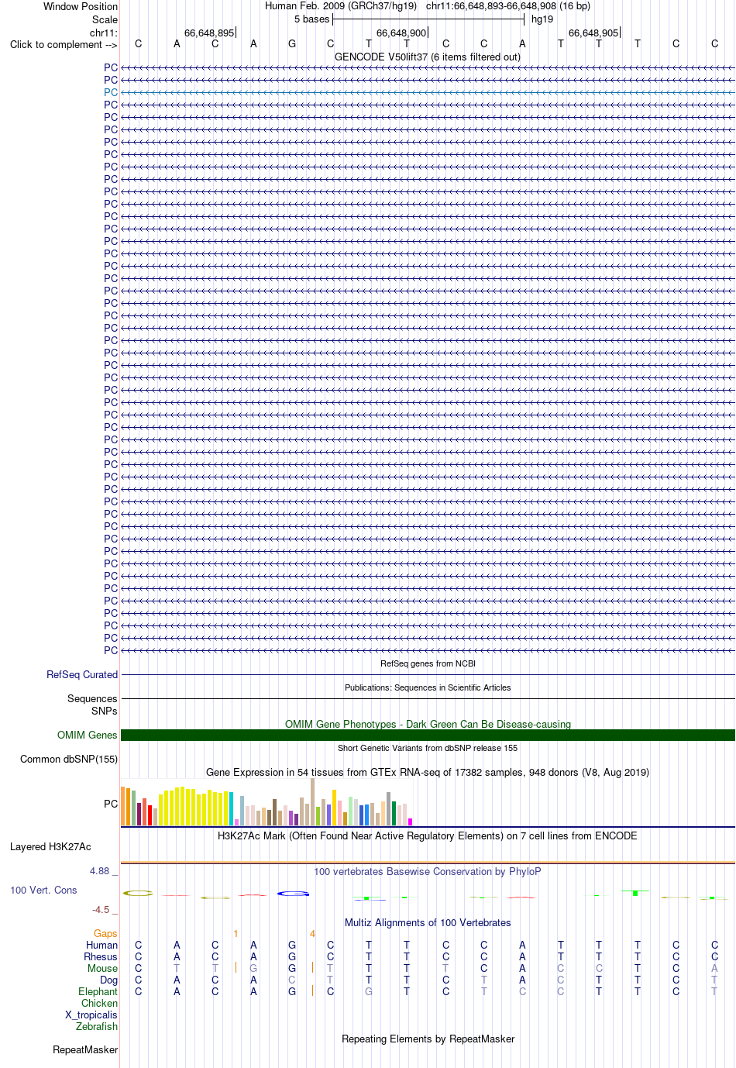The image size is (736, 1068).
Task: Click 'Publications: Sequences in Scientific Articles' title
Action: point(428,688)
